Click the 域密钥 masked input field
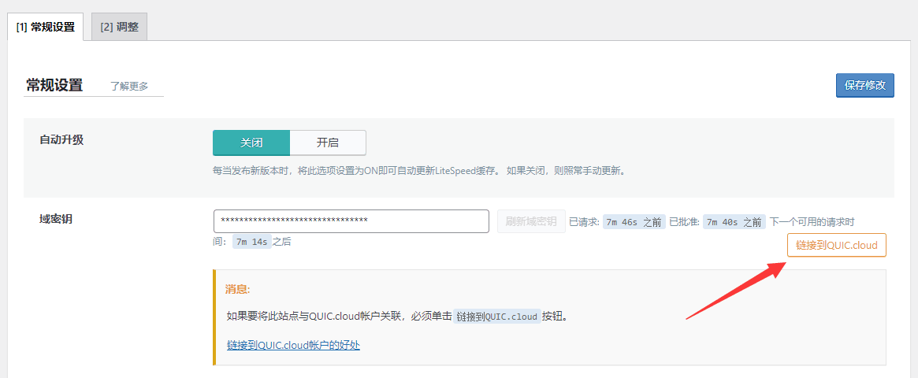Image resolution: width=918 pixels, height=378 pixels. (x=351, y=221)
